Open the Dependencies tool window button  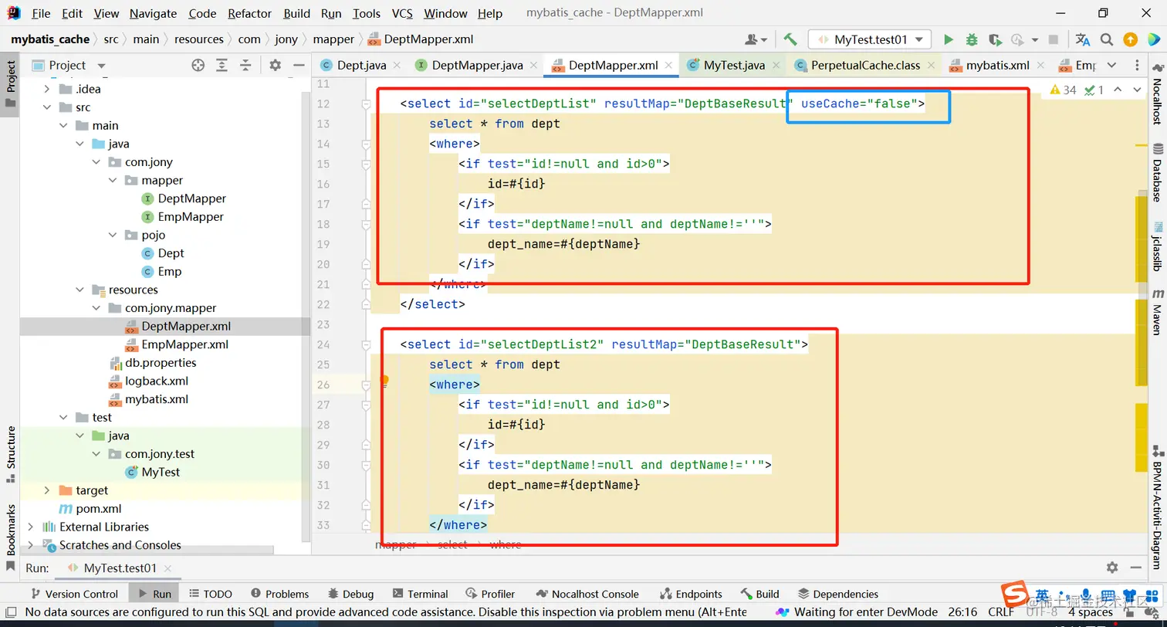coord(838,594)
